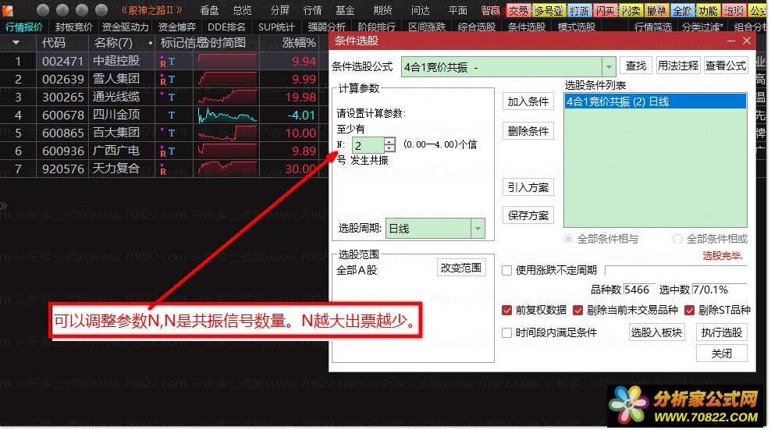
Task: Switch to 资金驱动力 tab
Action: pyautogui.click(x=125, y=27)
